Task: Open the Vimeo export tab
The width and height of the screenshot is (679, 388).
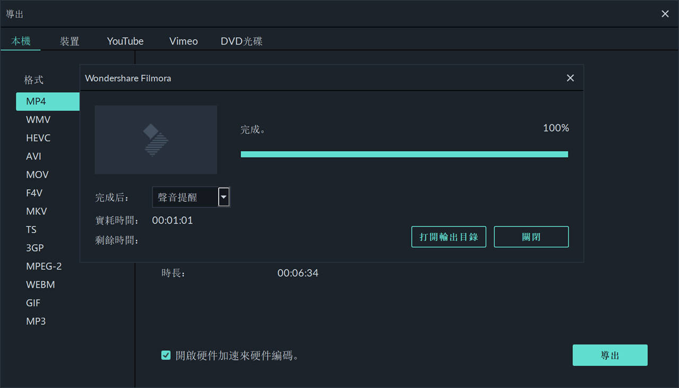Action: click(x=184, y=41)
